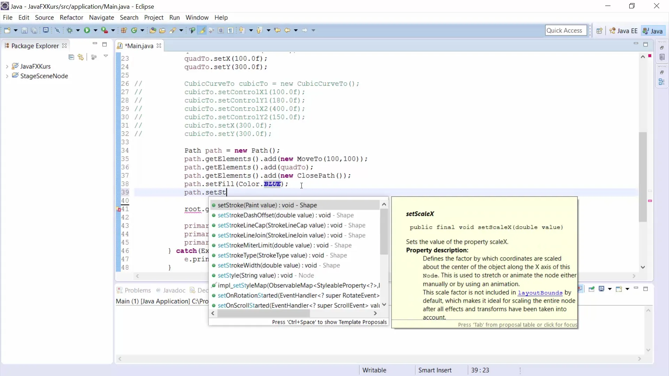Open the File menu

point(8,17)
